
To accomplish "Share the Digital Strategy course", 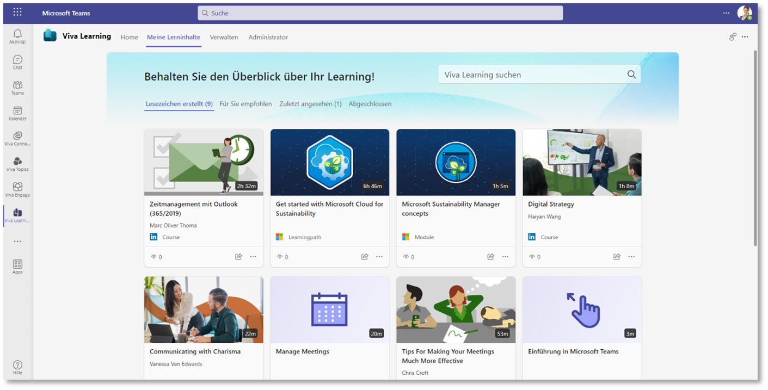I will pos(617,257).
